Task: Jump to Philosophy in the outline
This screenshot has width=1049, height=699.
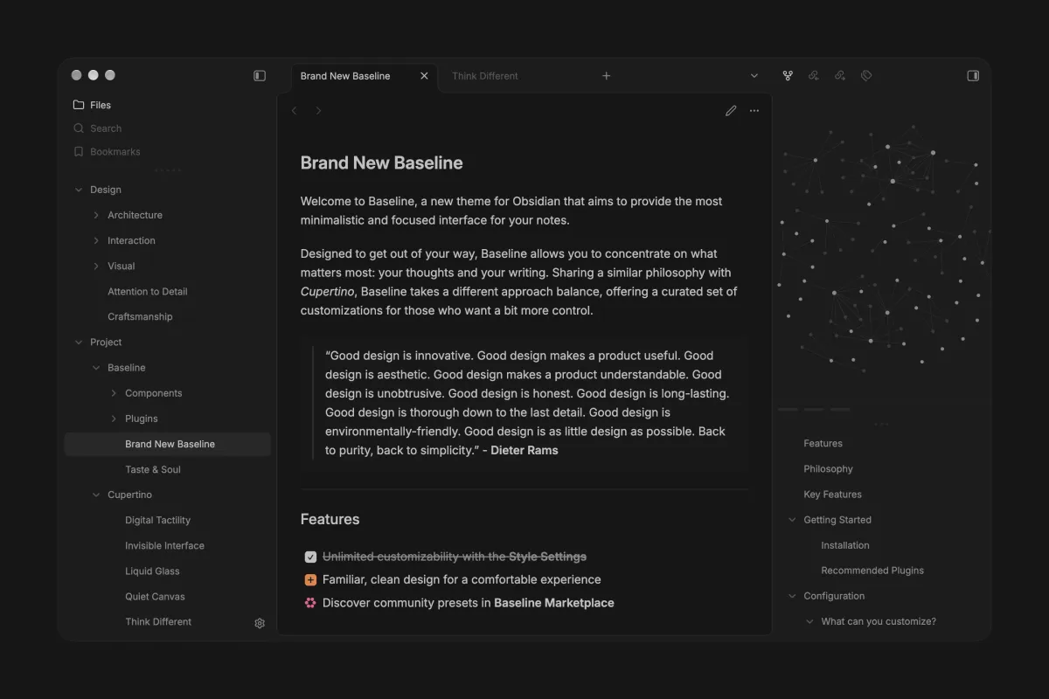Action: point(828,469)
